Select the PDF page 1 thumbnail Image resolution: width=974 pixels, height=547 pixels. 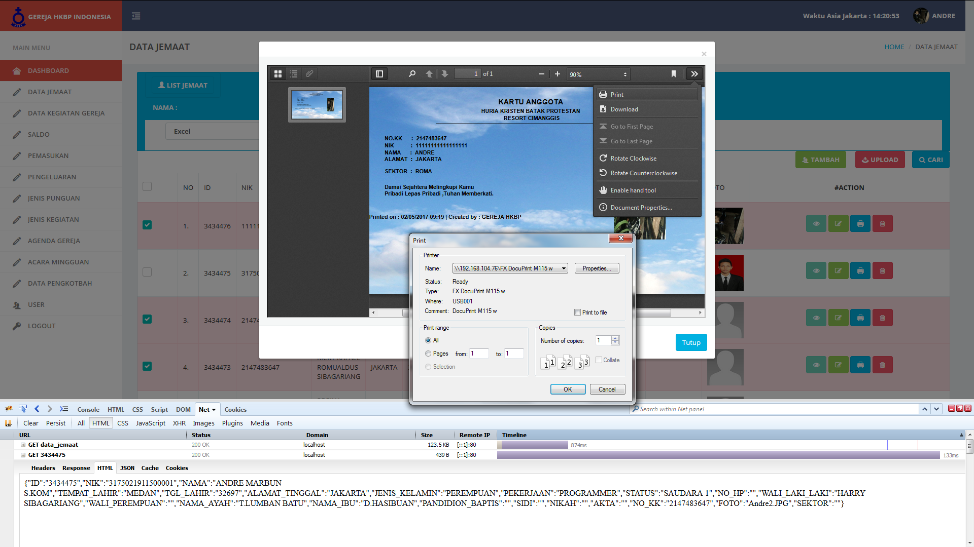coord(317,105)
